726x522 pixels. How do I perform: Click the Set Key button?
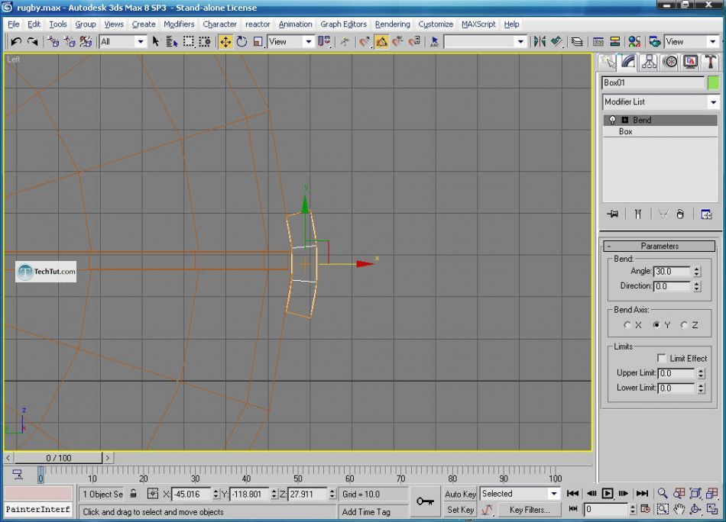pyautogui.click(x=460, y=510)
